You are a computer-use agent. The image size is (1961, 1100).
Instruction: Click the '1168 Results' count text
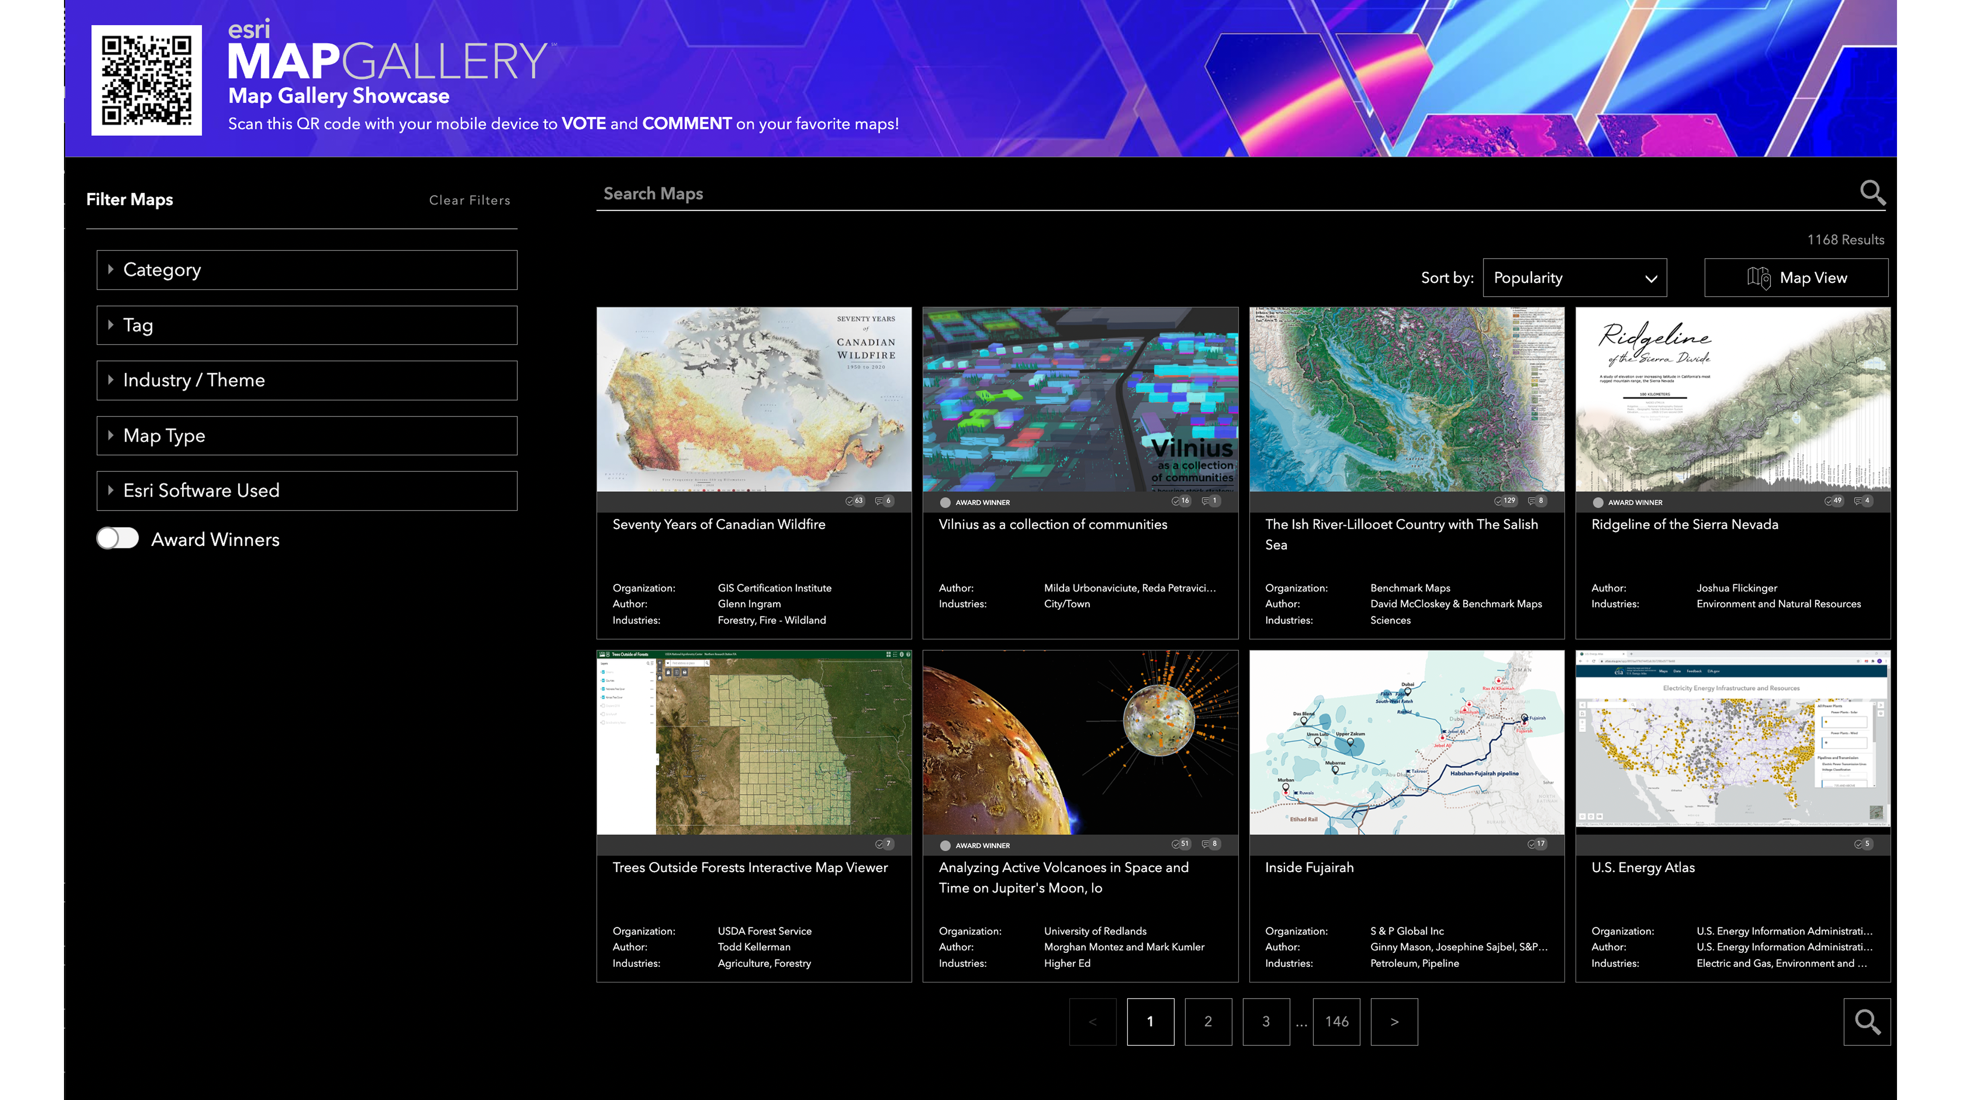[x=1845, y=240]
